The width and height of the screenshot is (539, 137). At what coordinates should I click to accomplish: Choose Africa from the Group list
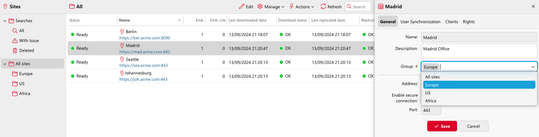431,101
